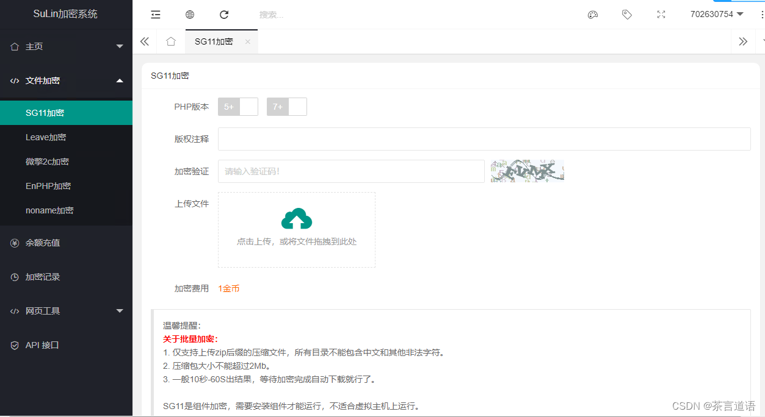Toggle fullscreen mode icon
The height and width of the screenshot is (417, 765).
pos(661,15)
